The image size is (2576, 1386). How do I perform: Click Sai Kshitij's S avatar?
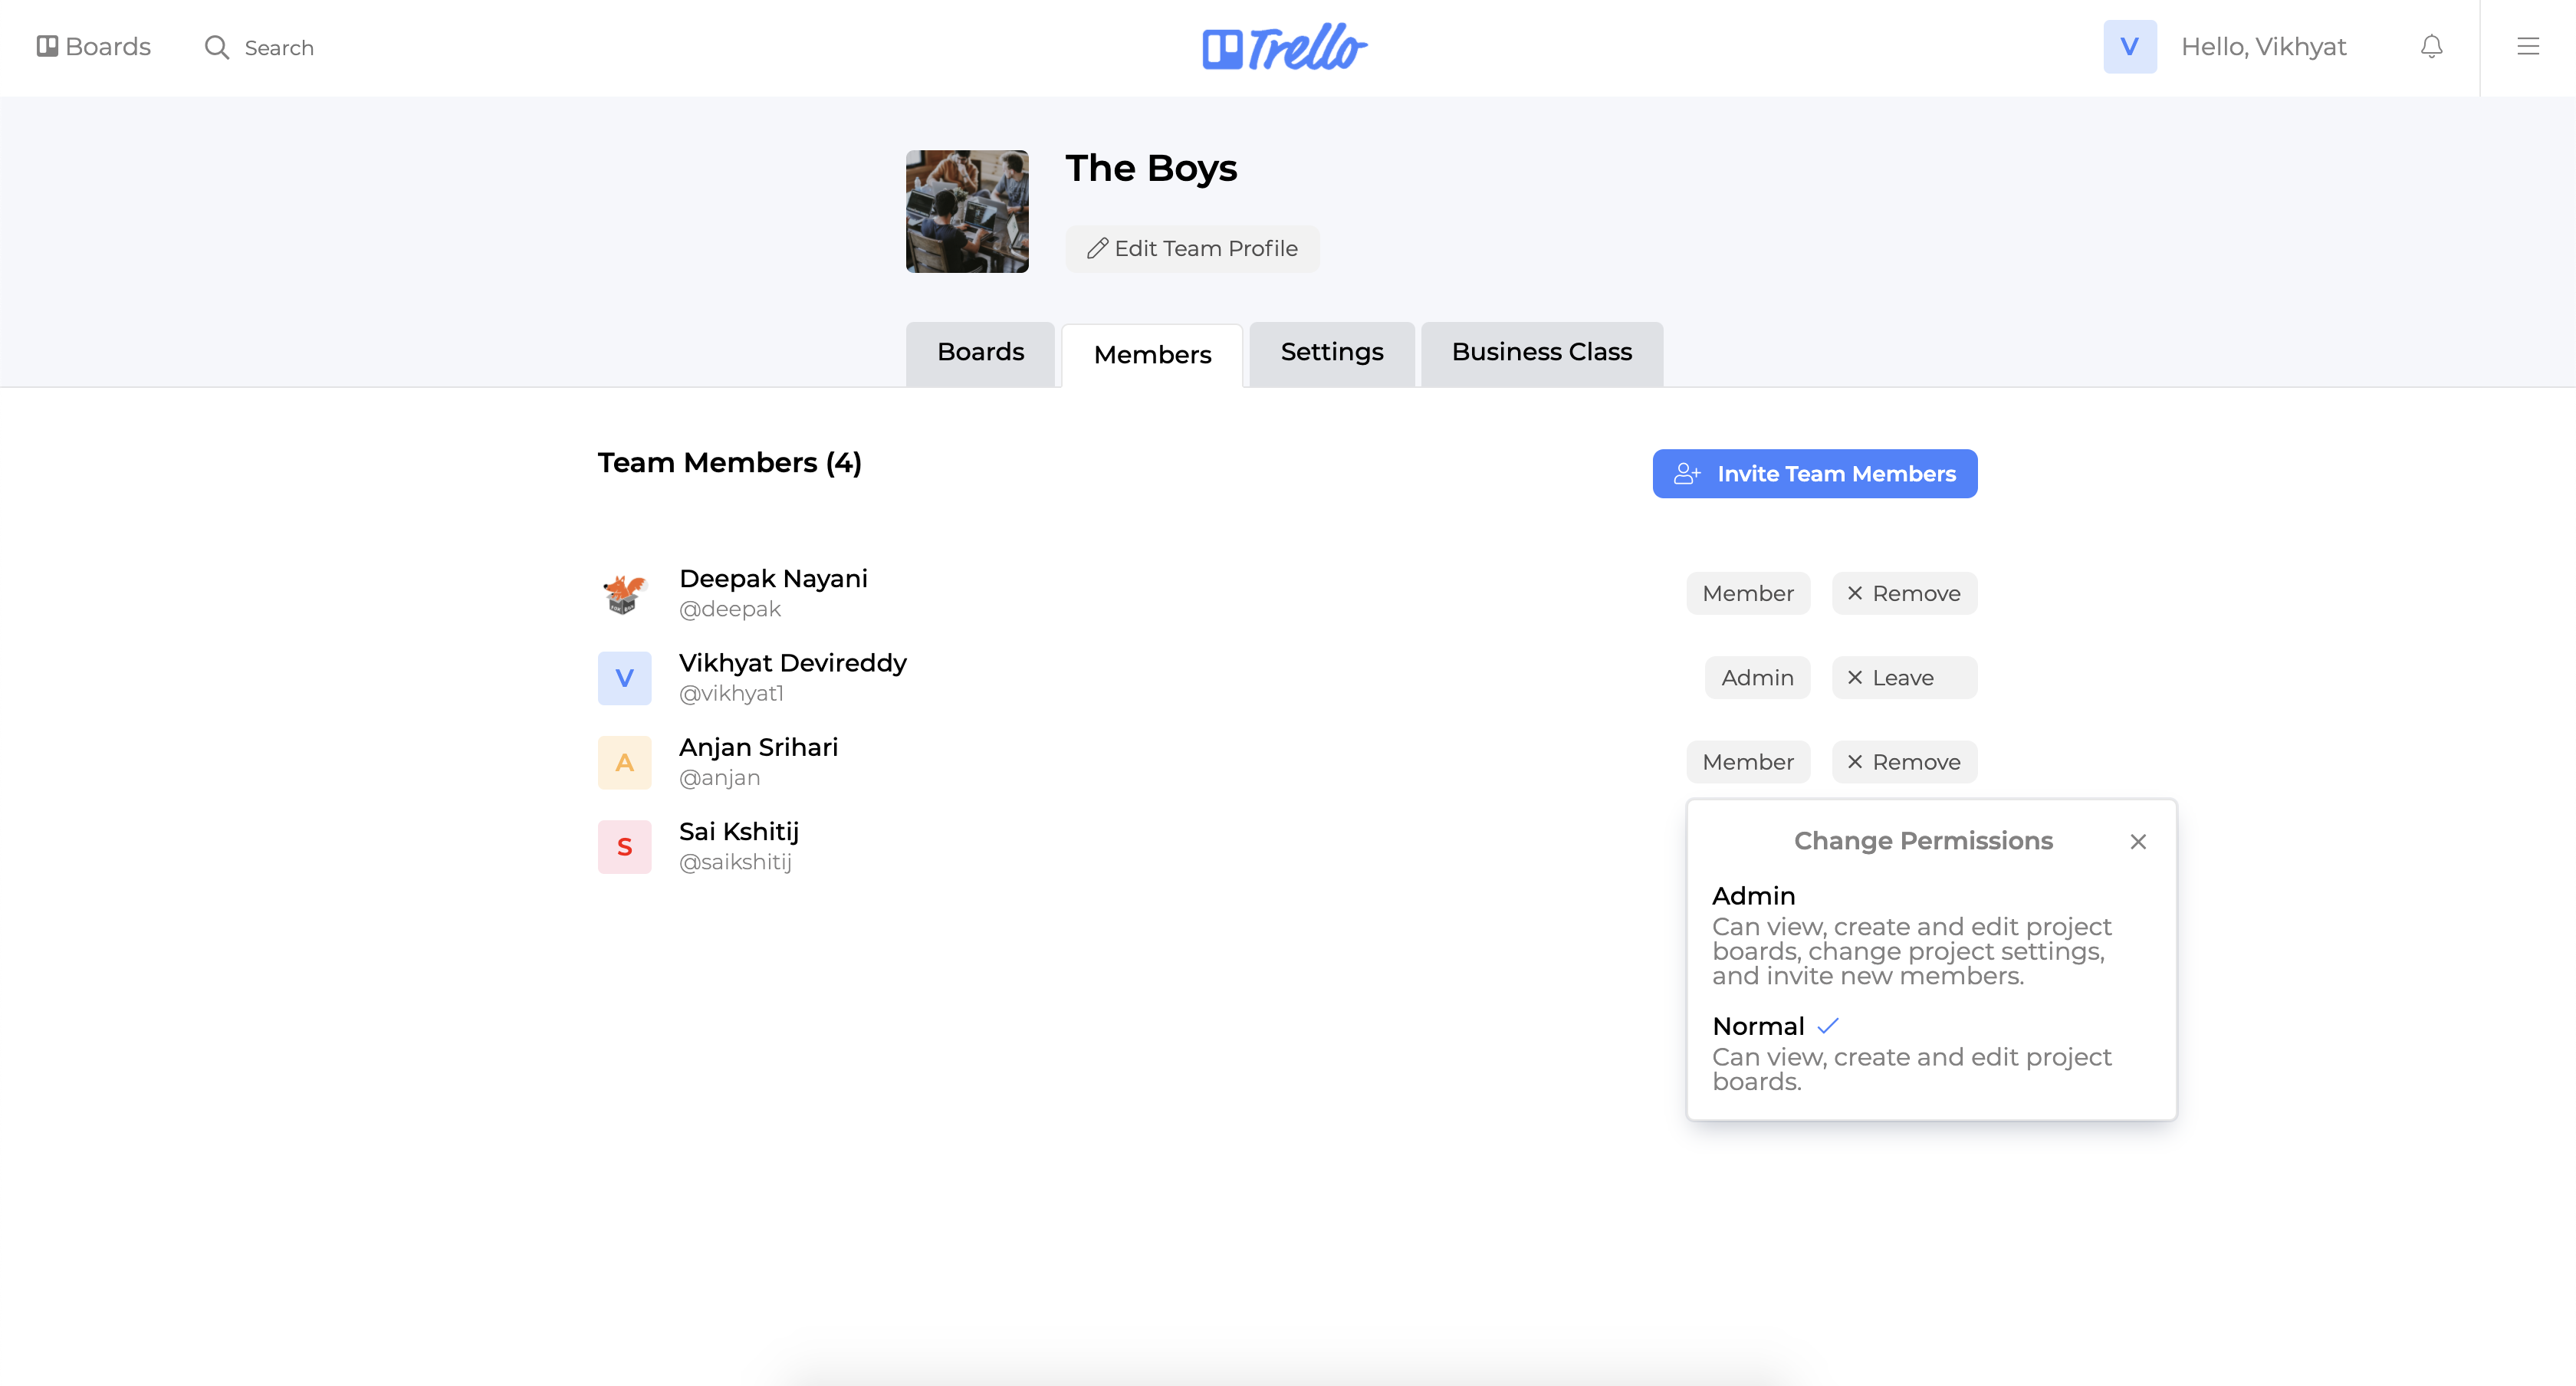[x=624, y=846]
